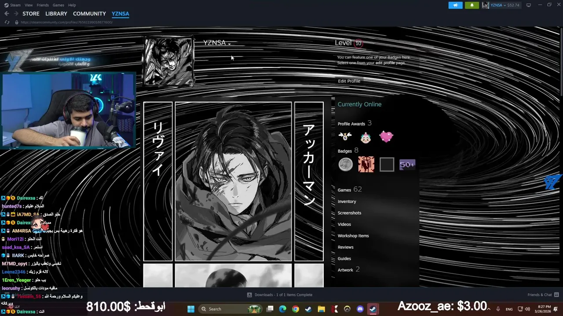Open the Games 62 link

pos(350,190)
